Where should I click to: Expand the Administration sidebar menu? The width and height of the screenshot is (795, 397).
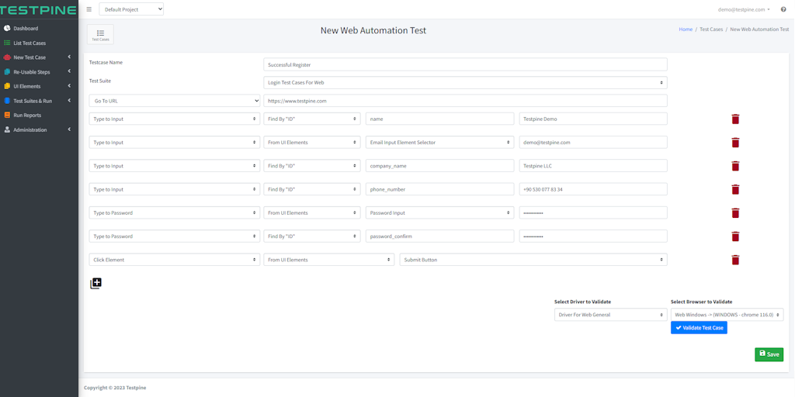(31, 129)
